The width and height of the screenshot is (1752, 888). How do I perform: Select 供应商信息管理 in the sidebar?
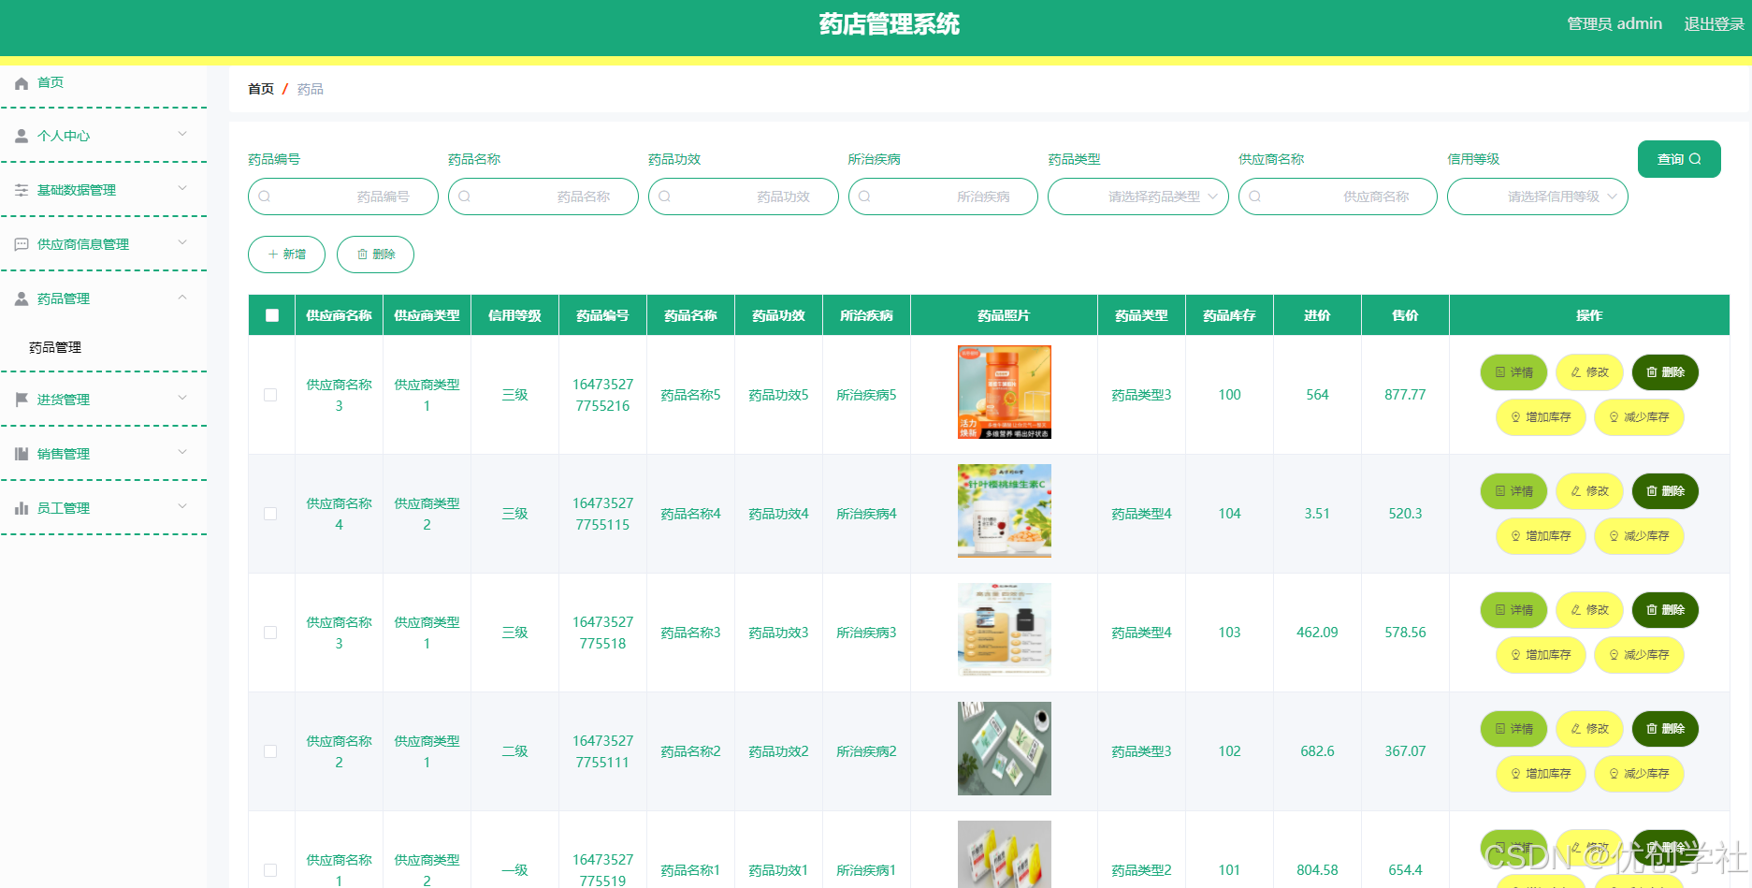click(x=85, y=244)
